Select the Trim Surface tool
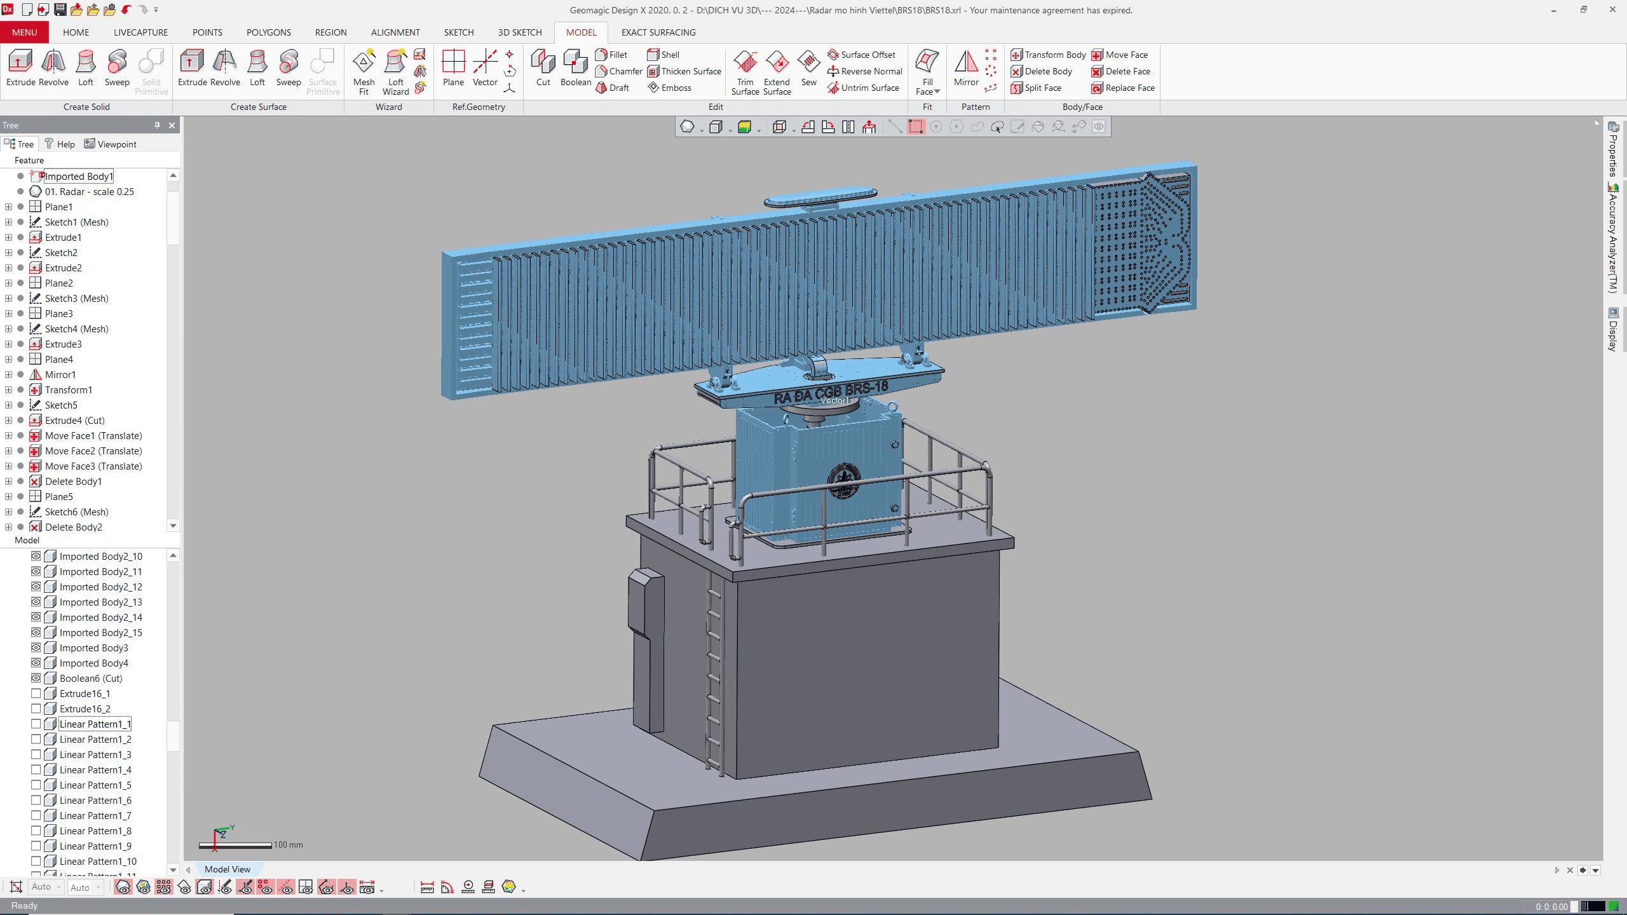This screenshot has width=1627, height=915. tap(744, 71)
